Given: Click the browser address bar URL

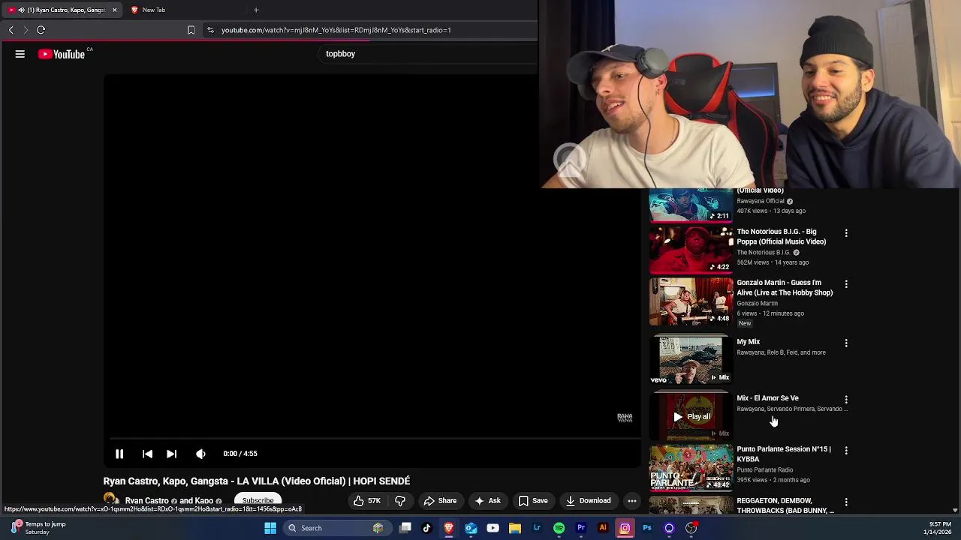Looking at the screenshot, I should (x=336, y=30).
